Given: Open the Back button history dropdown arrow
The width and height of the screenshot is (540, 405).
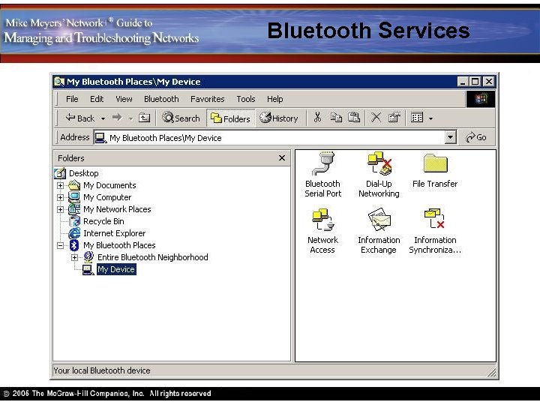Looking at the screenshot, I should (103, 118).
